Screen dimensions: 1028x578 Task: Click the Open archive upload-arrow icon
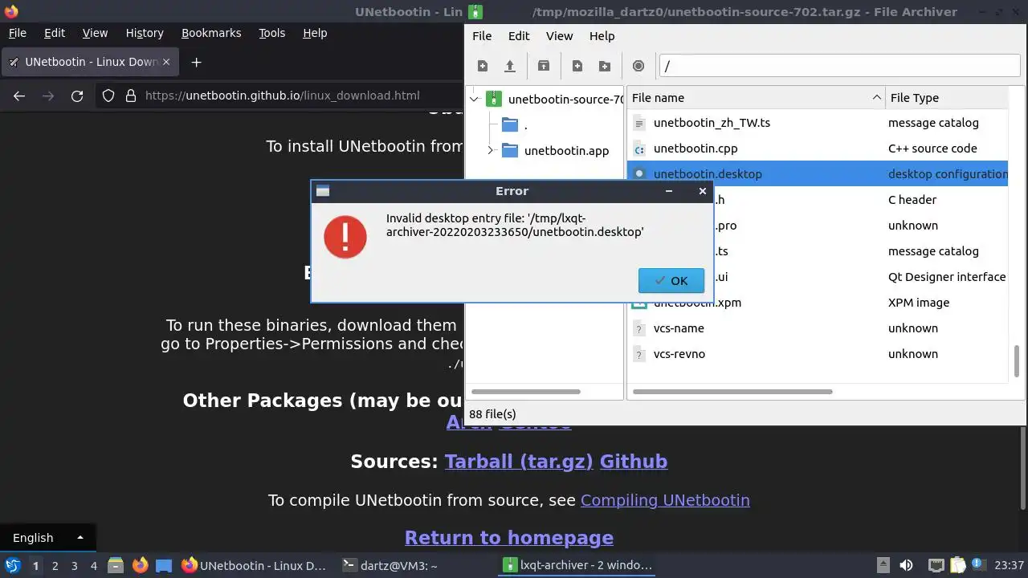click(x=509, y=66)
